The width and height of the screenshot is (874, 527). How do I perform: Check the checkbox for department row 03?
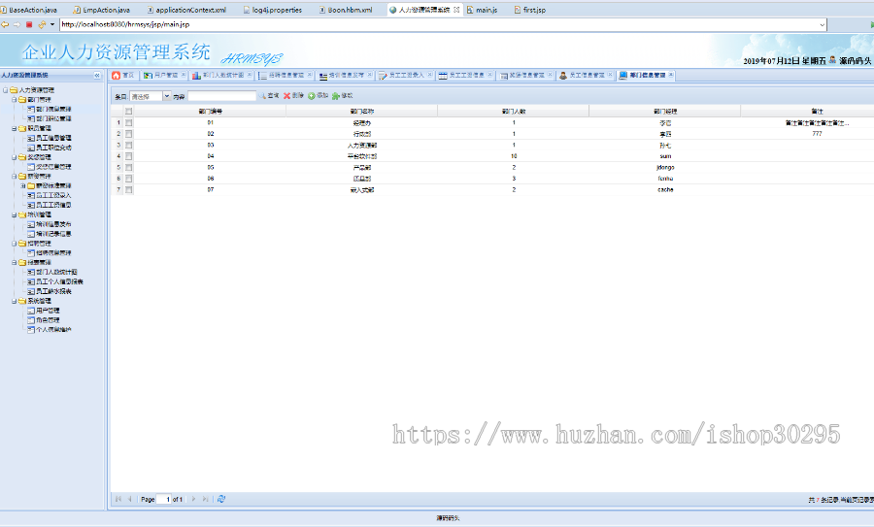point(129,145)
